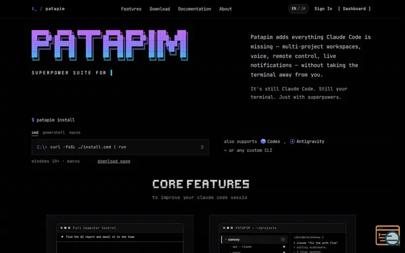Click the Antigravity logo icon
The width and height of the screenshot is (405, 253).
(292, 142)
